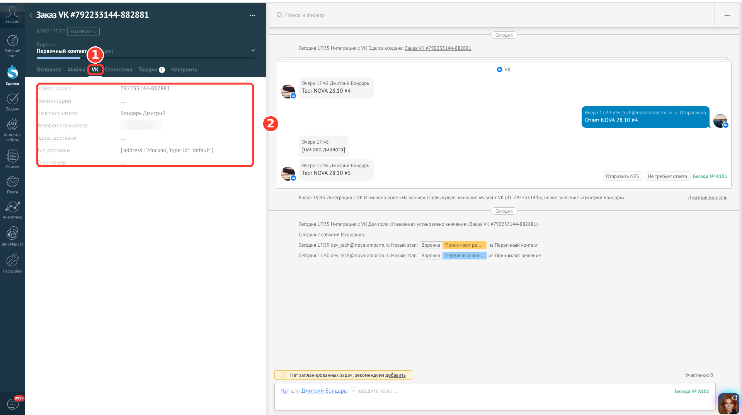Open the Аналитика section
The width and height of the screenshot is (742, 415).
pos(12,210)
